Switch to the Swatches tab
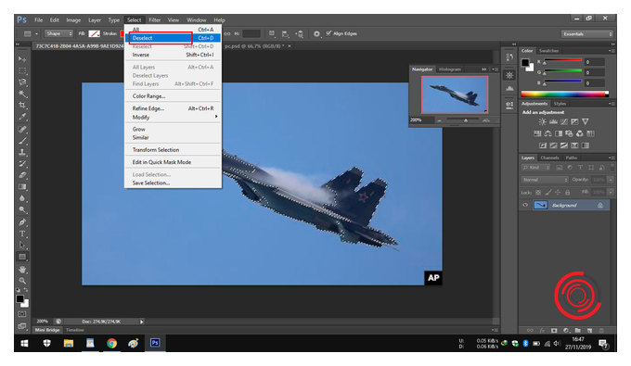Image resolution: width=631 pixels, height=366 pixels. [x=548, y=51]
